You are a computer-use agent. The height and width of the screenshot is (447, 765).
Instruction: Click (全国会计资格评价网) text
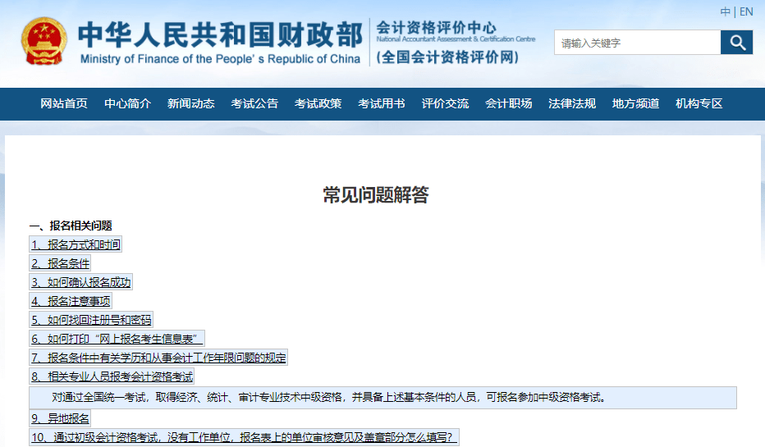coord(447,57)
